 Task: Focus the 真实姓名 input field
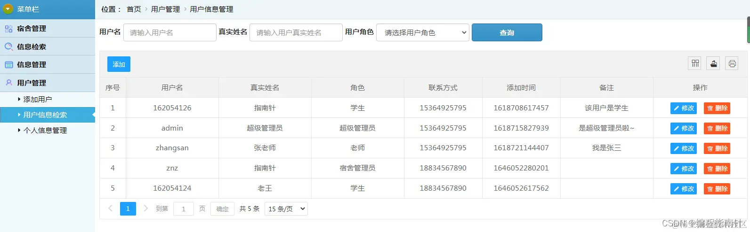(296, 32)
